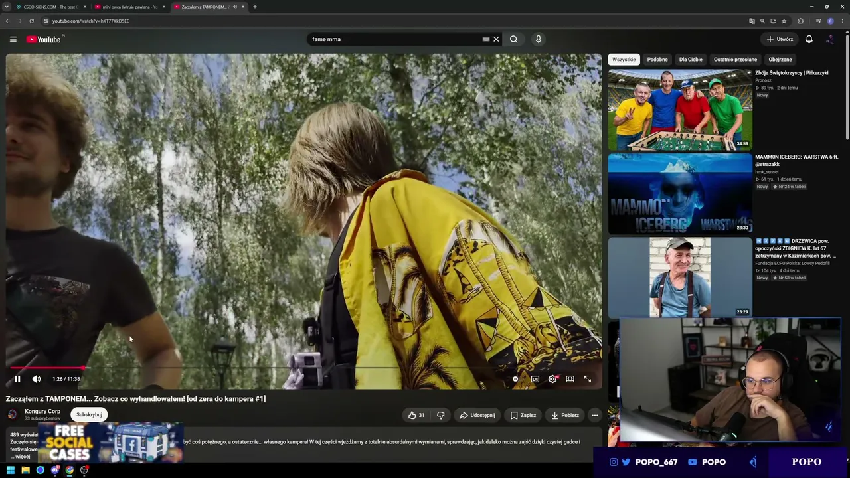The width and height of the screenshot is (850, 478).
Task: Click the '1:26 / 11:38' time display
Action: coord(66,379)
